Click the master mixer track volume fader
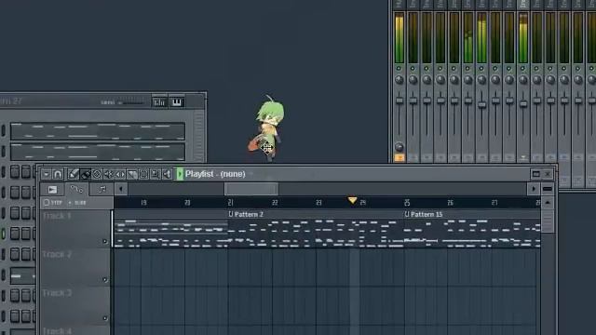This screenshot has width=596, height=335. pos(400,100)
